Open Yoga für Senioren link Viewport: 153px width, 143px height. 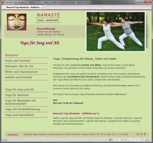(17, 95)
